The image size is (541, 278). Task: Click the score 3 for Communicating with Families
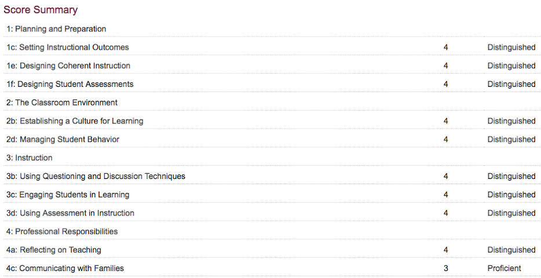446,268
